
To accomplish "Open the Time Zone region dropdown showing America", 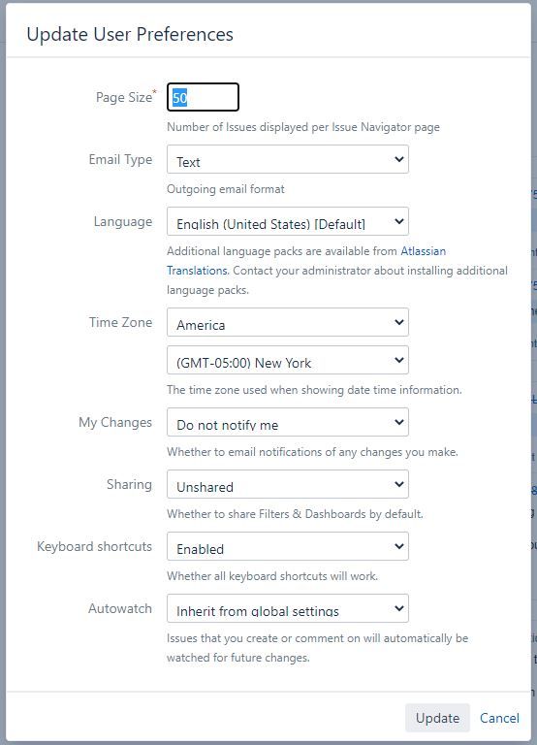I will tap(287, 322).
